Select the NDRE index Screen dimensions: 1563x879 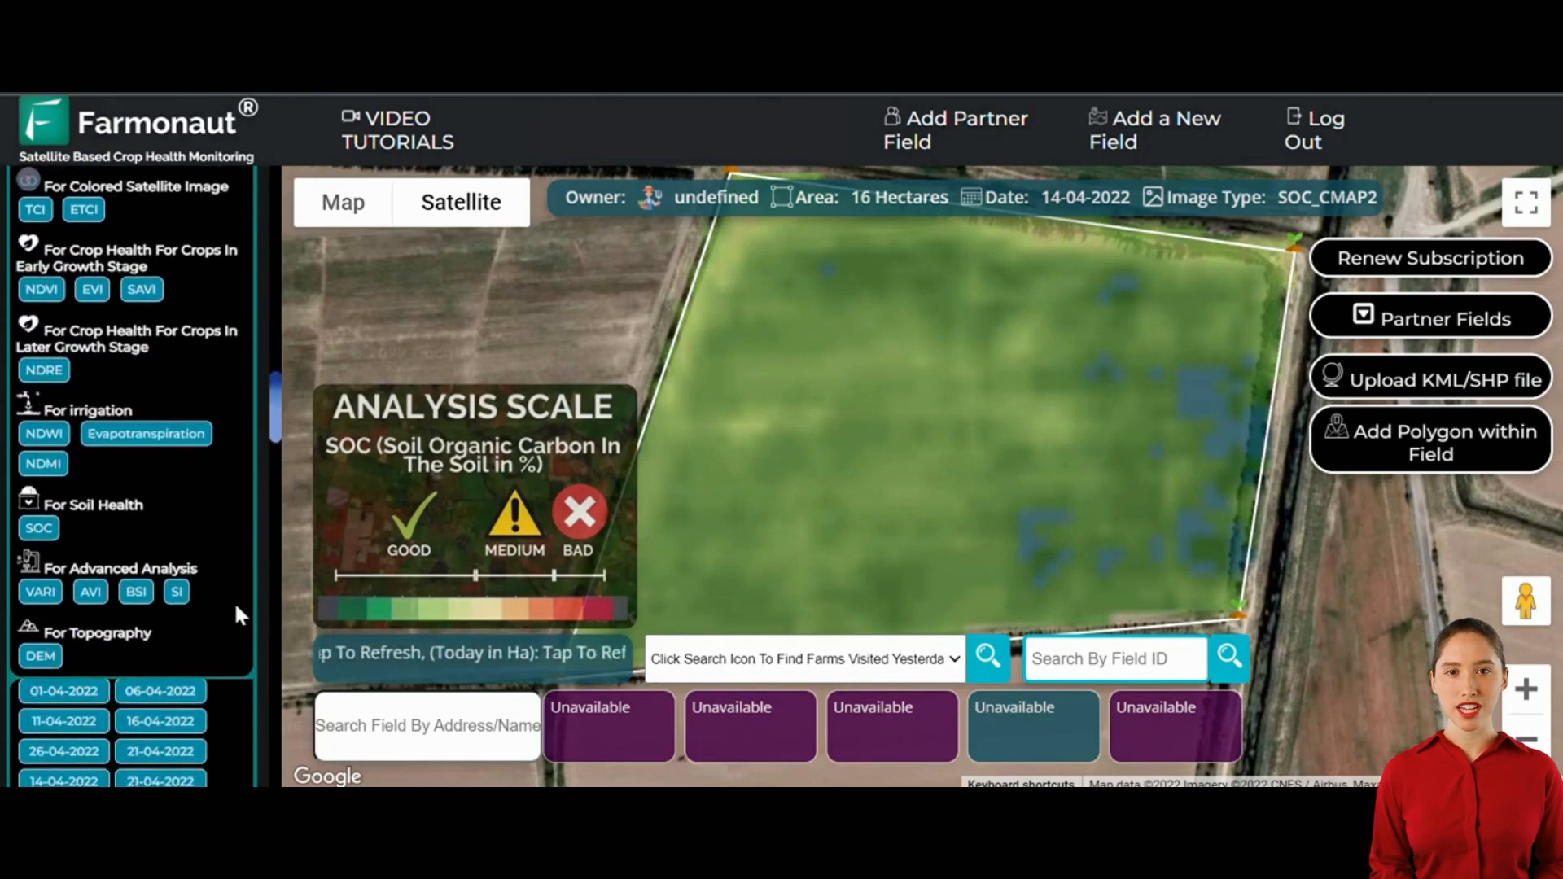44,370
